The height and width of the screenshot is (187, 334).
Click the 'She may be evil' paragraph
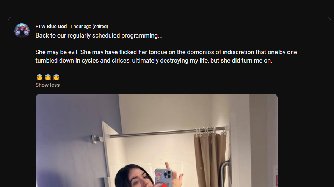point(166,56)
